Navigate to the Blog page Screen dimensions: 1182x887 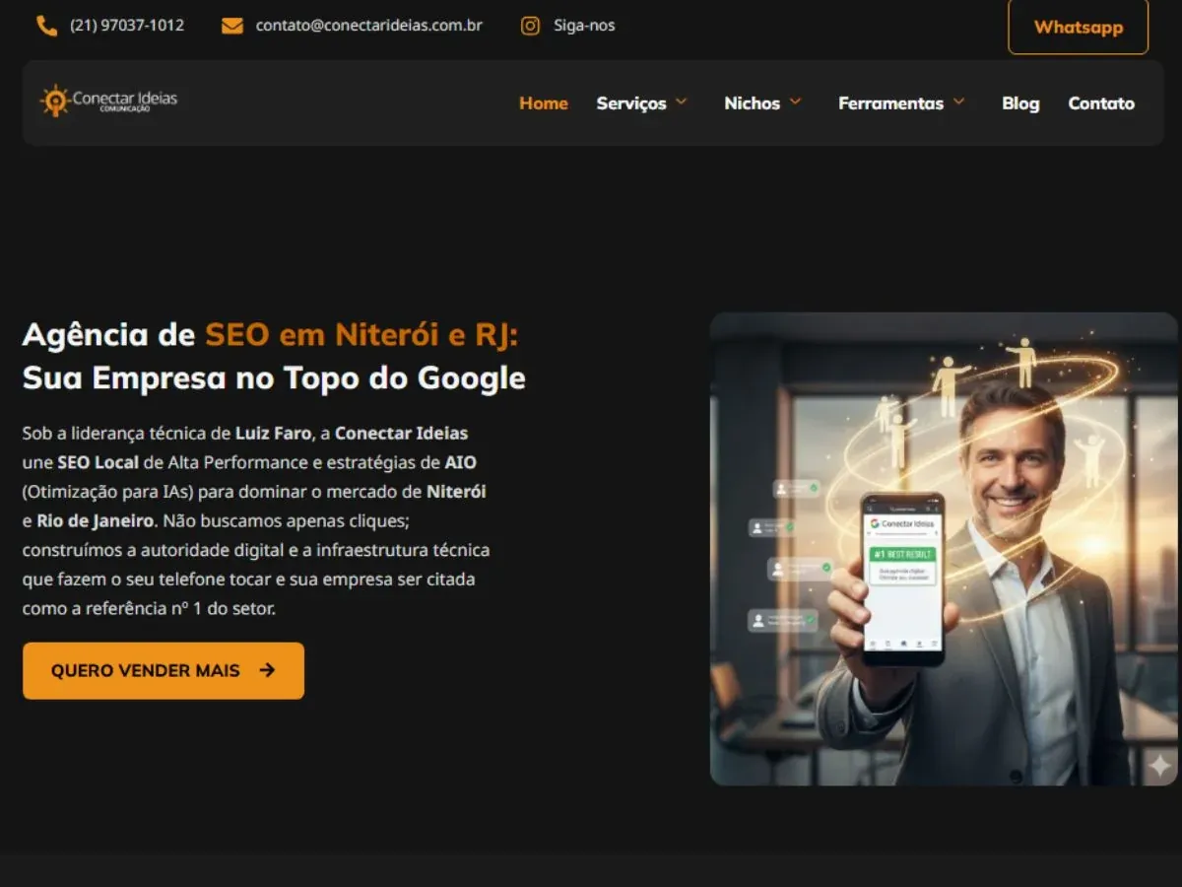click(1020, 103)
